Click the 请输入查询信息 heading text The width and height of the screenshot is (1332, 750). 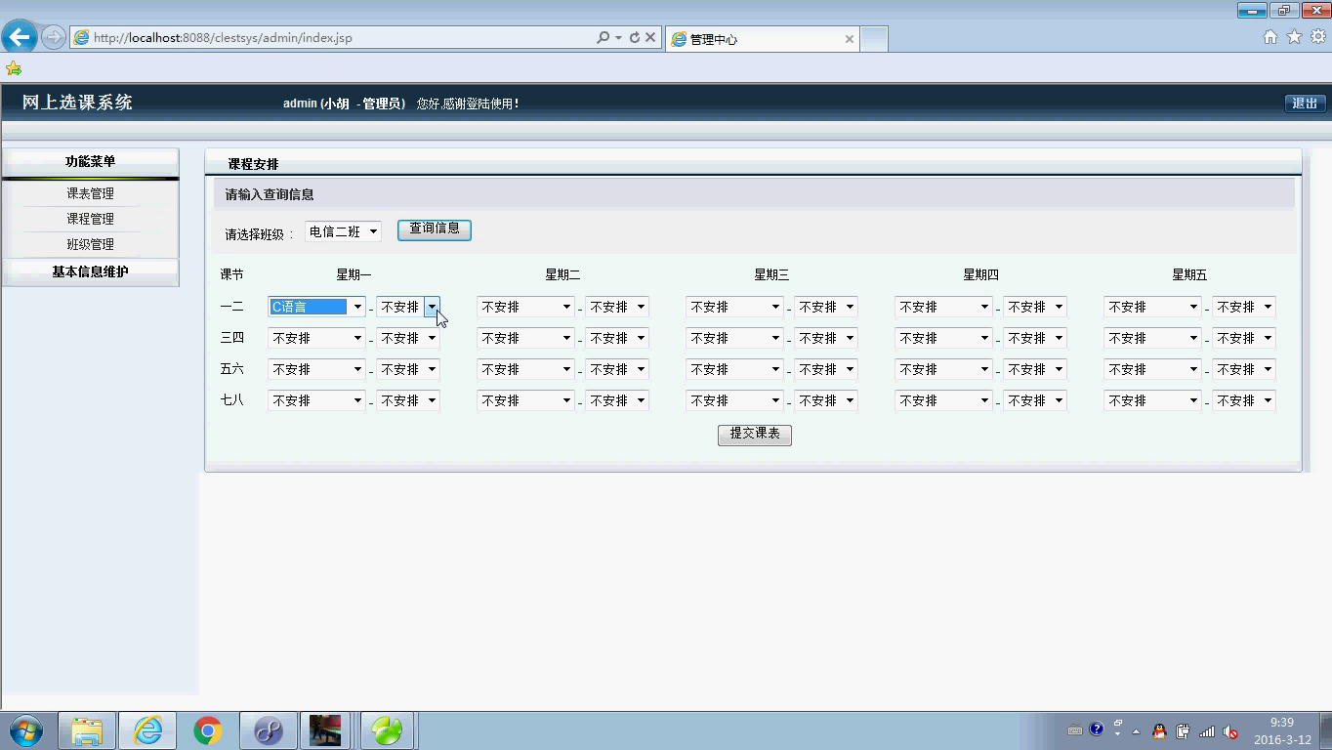point(270,194)
